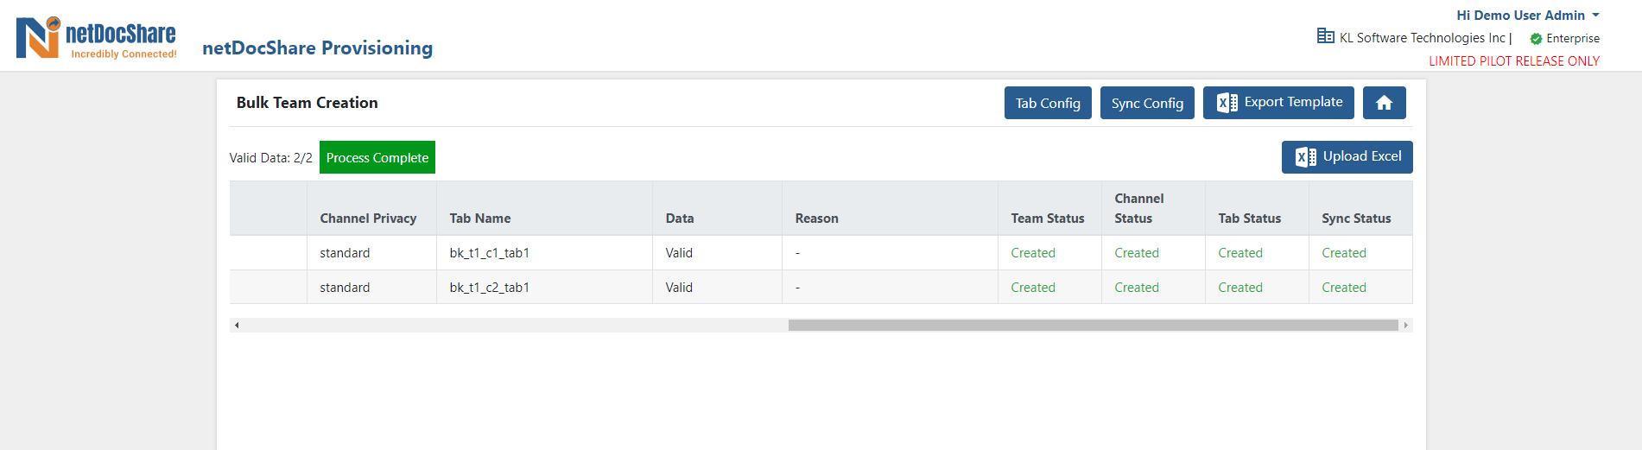Click KL Software Technologies Inc text
This screenshot has width=1642, height=450.
[1422, 38]
